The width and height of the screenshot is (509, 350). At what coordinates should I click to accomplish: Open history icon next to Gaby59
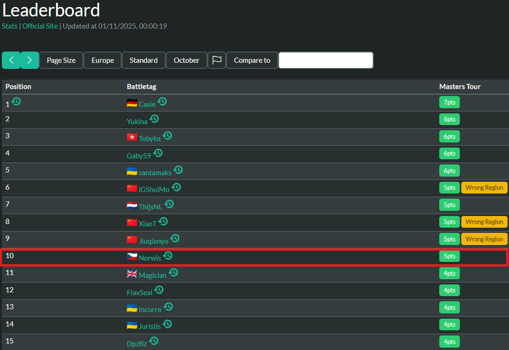[x=158, y=153]
